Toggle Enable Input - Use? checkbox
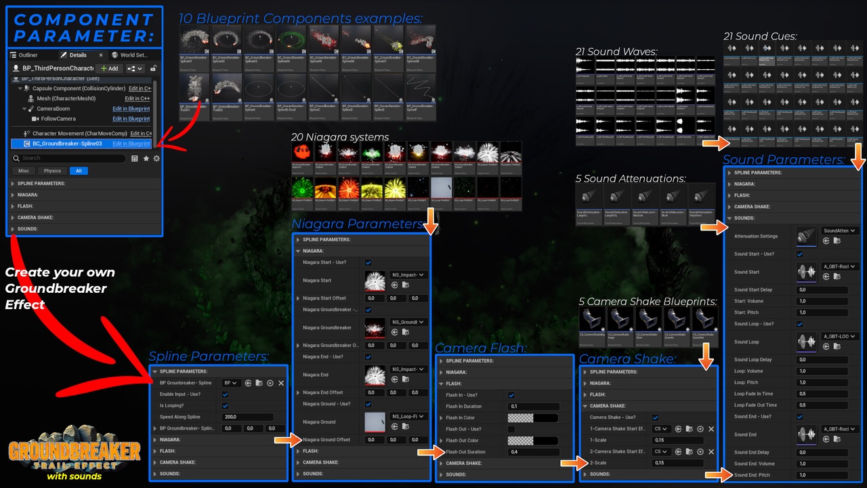This screenshot has width=867, height=488. 226,394
